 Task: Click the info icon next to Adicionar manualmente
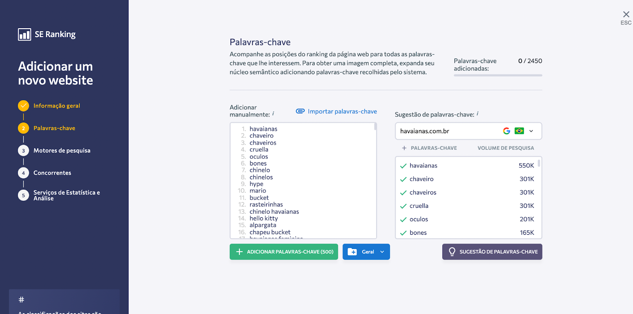273,114
